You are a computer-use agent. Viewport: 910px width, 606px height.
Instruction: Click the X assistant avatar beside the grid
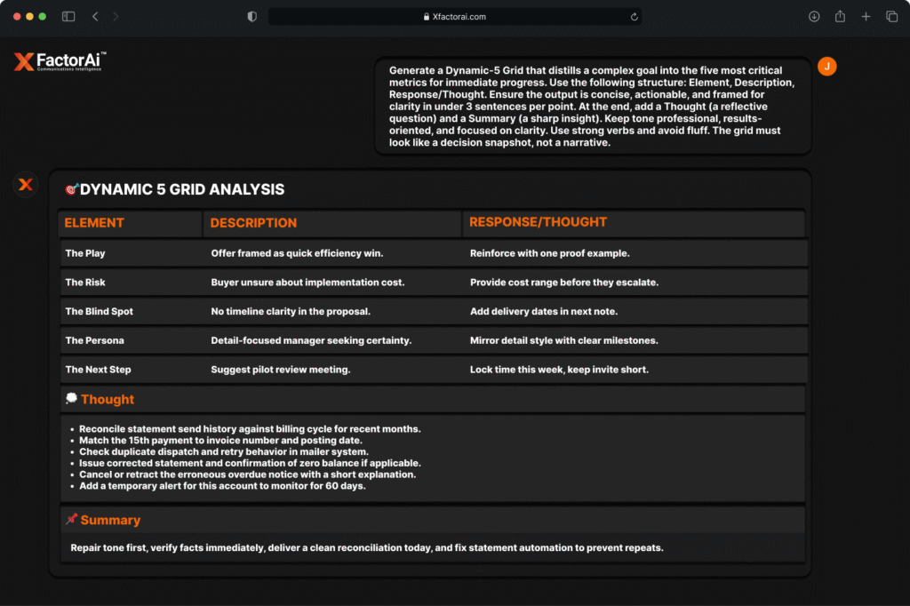[26, 184]
